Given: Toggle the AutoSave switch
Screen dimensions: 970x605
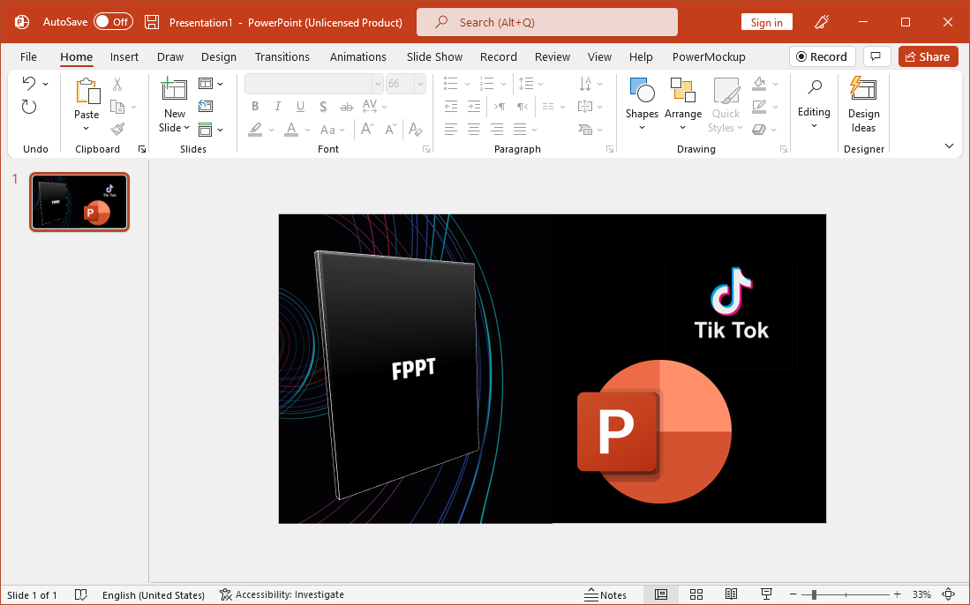Looking at the screenshot, I should [x=113, y=22].
